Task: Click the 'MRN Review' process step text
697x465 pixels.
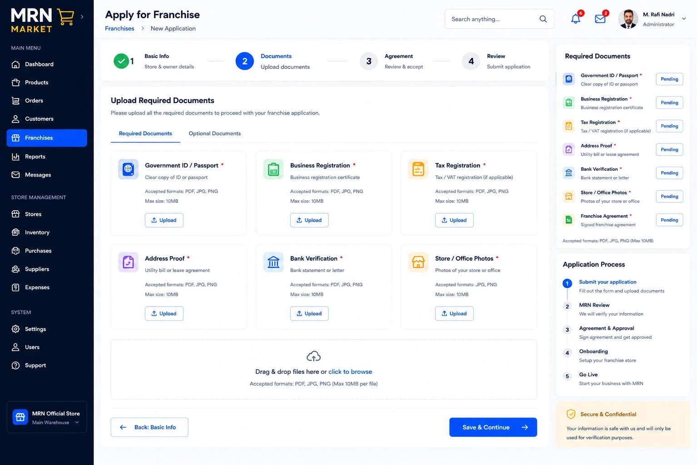Action: pyautogui.click(x=594, y=305)
